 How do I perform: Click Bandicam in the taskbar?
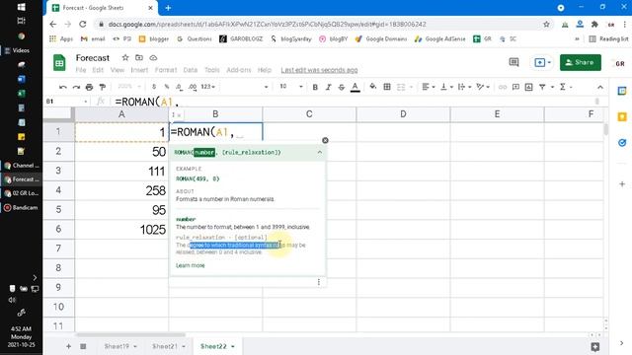[21, 208]
